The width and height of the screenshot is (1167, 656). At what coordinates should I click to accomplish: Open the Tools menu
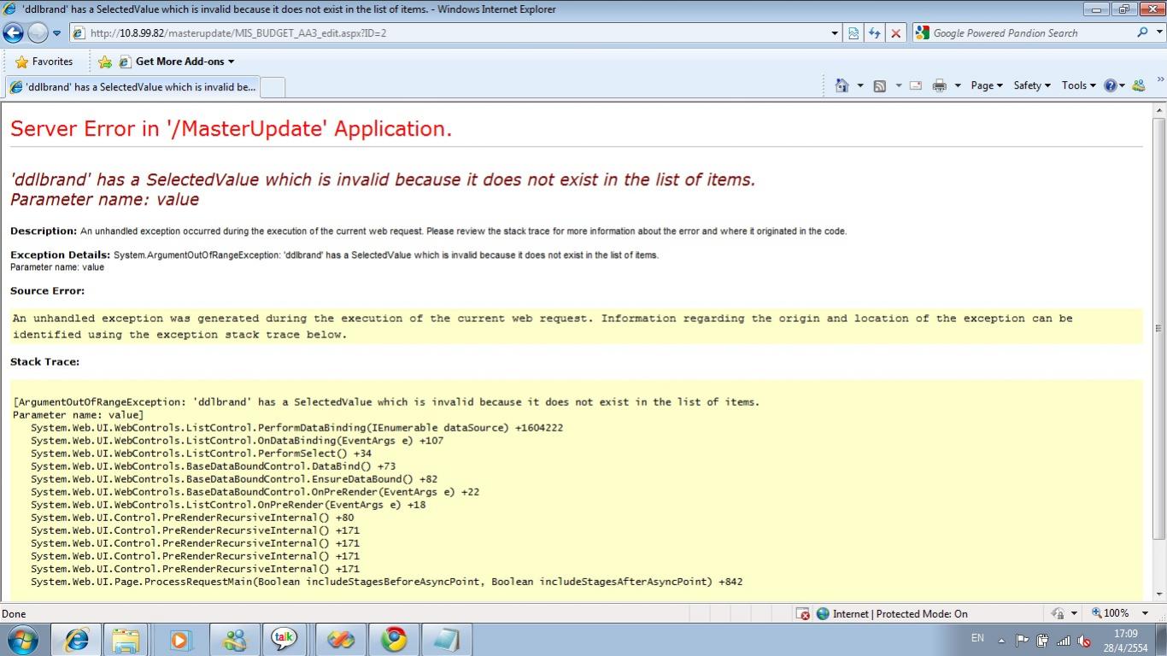[x=1078, y=85]
